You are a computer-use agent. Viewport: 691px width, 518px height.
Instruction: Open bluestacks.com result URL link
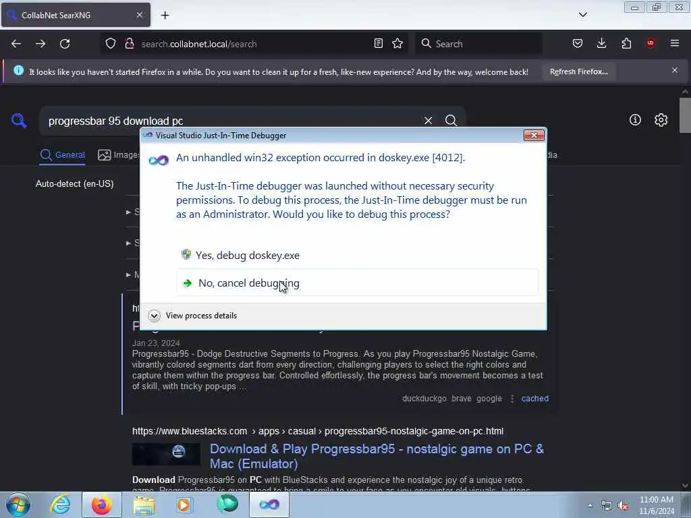[x=318, y=431]
